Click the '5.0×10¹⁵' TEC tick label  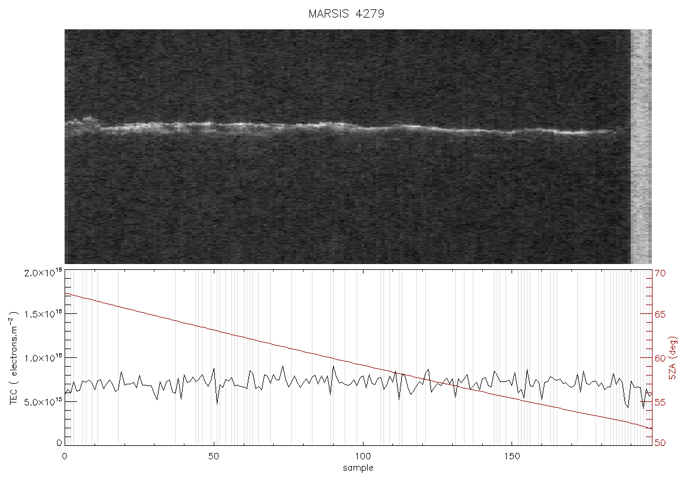[x=43, y=402]
